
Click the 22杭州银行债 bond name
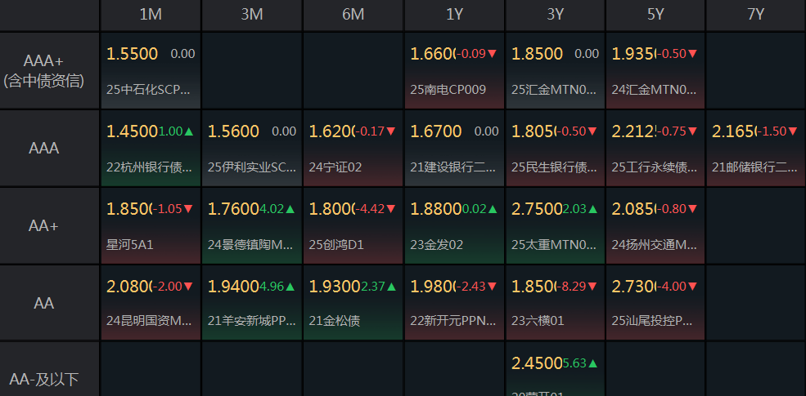[150, 167]
